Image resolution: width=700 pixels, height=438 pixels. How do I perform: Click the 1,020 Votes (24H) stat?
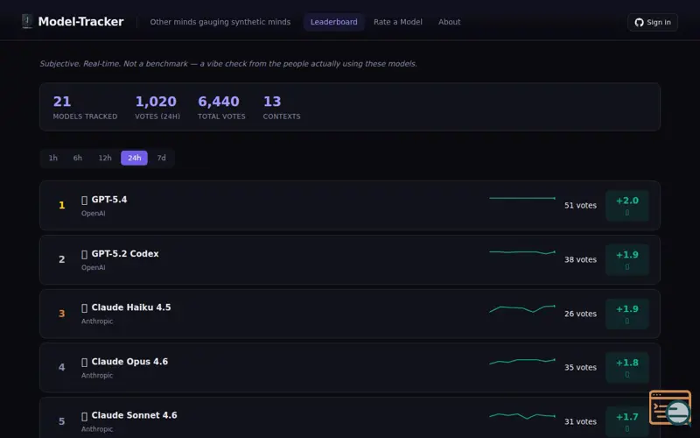click(x=157, y=107)
